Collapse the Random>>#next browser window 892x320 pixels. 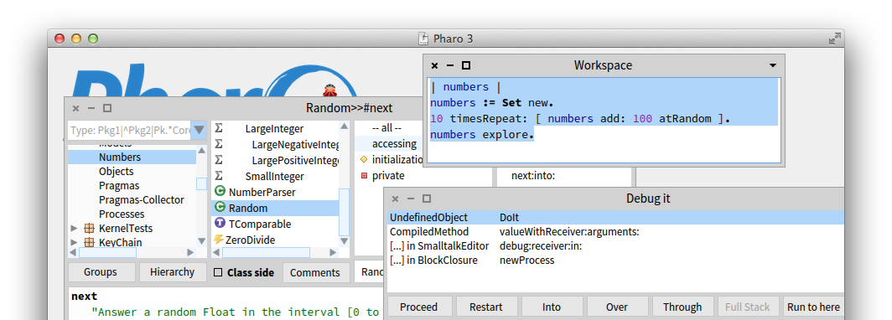click(91, 108)
